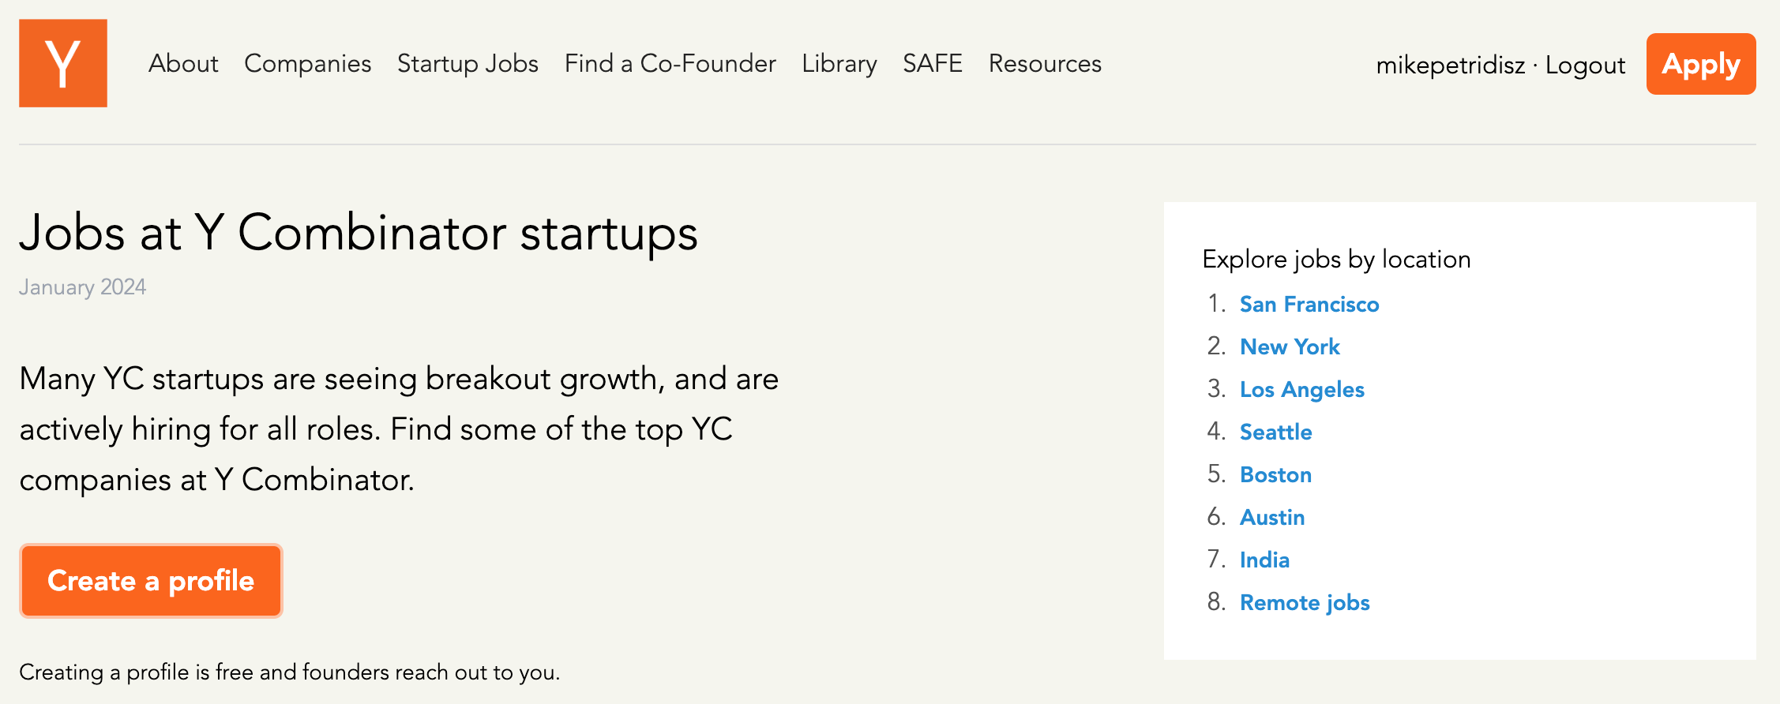Choose Austin from location list
Screen dimensions: 1780x704
coord(1271,517)
